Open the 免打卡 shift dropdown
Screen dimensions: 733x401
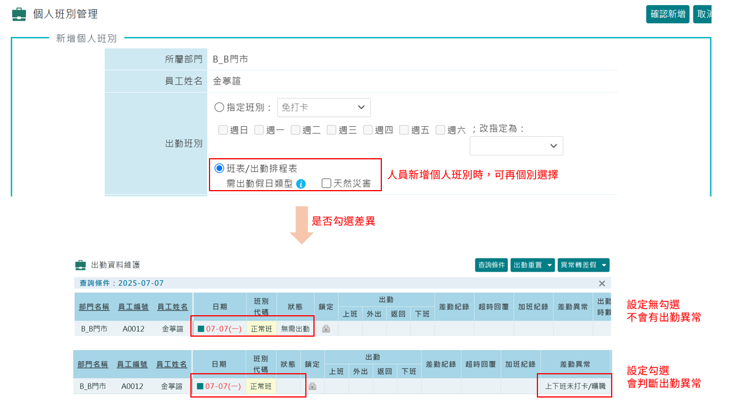tap(324, 107)
